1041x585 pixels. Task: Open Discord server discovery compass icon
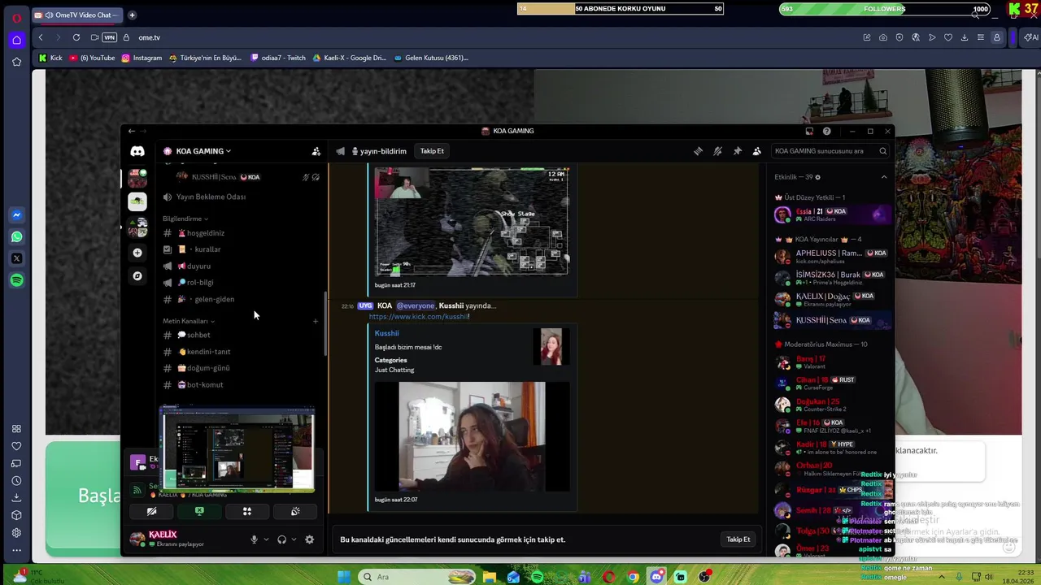click(137, 276)
